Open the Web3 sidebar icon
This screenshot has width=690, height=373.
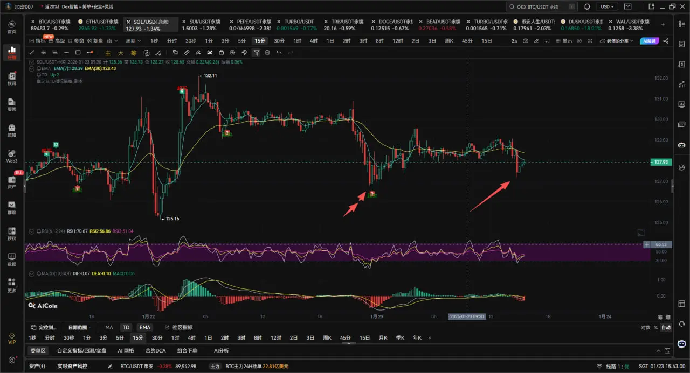pyautogui.click(x=12, y=156)
